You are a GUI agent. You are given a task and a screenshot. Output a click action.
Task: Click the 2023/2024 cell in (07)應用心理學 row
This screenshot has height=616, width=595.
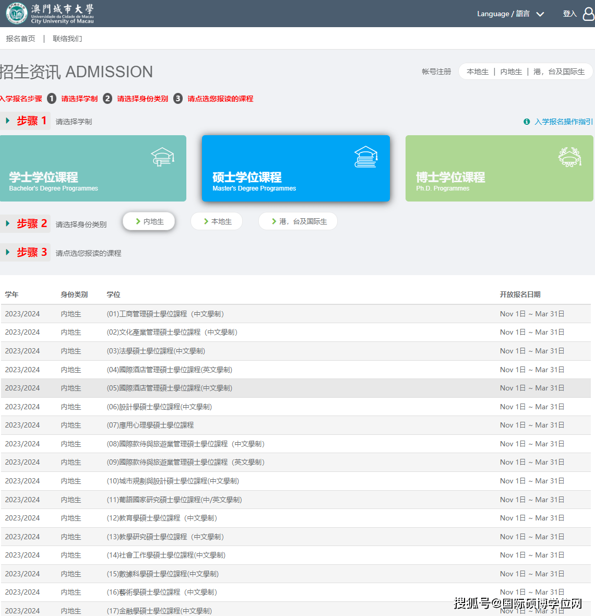pos(22,425)
